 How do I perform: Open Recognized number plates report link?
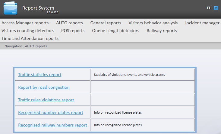pos(51,112)
